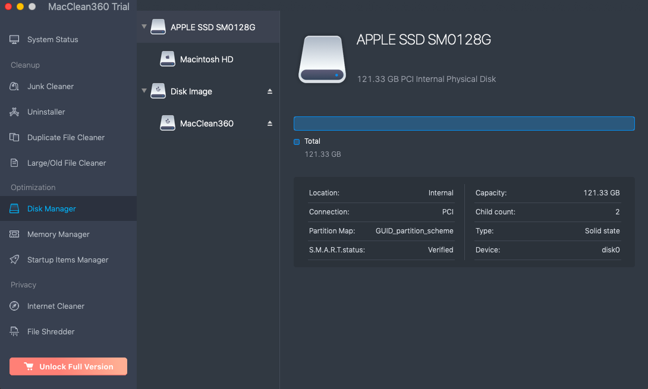The height and width of the screenshot is (389, 648).
Task: Open Memory Manager
Action: (68, 234)
